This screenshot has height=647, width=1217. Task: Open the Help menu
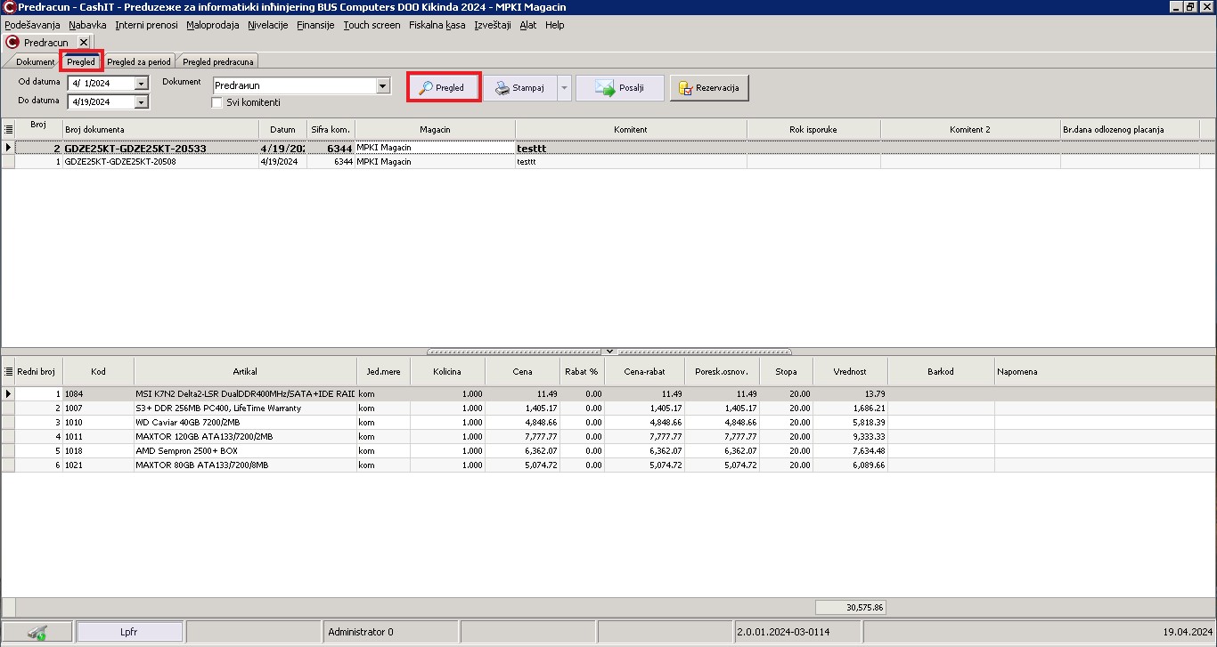point(554,25)
